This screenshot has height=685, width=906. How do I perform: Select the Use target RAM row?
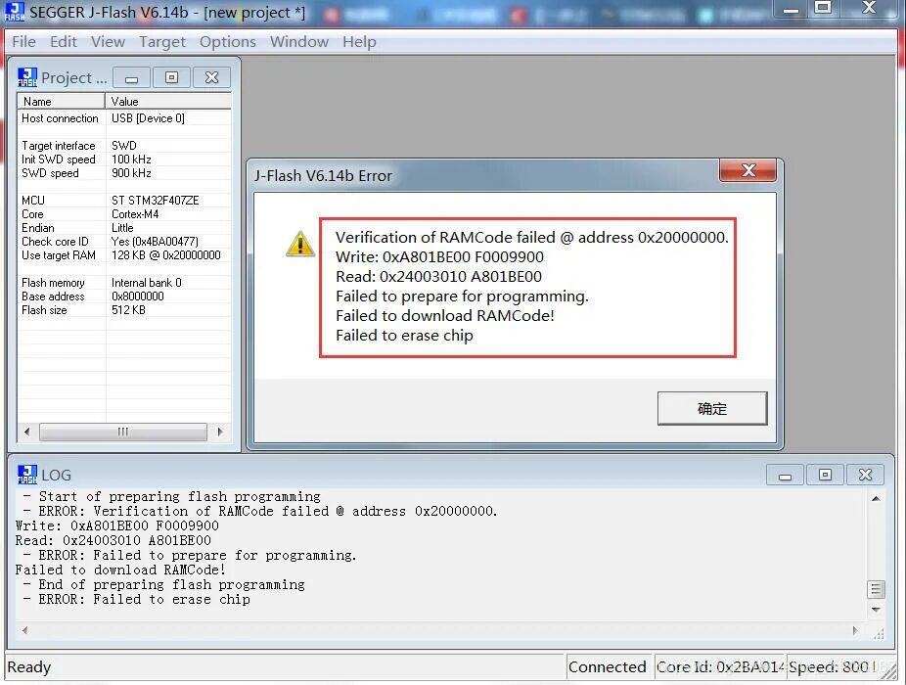(124, 255)
